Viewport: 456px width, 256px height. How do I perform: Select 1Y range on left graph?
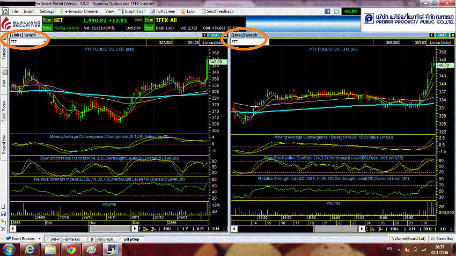point(185,229)
